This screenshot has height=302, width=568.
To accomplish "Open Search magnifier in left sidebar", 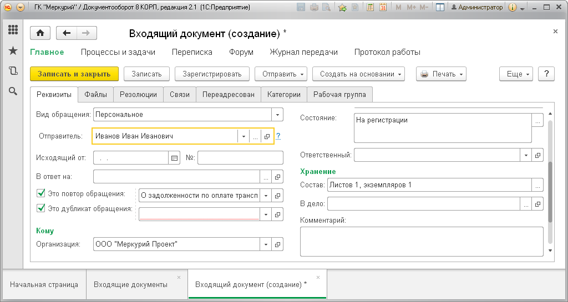I will coord(13,91).
